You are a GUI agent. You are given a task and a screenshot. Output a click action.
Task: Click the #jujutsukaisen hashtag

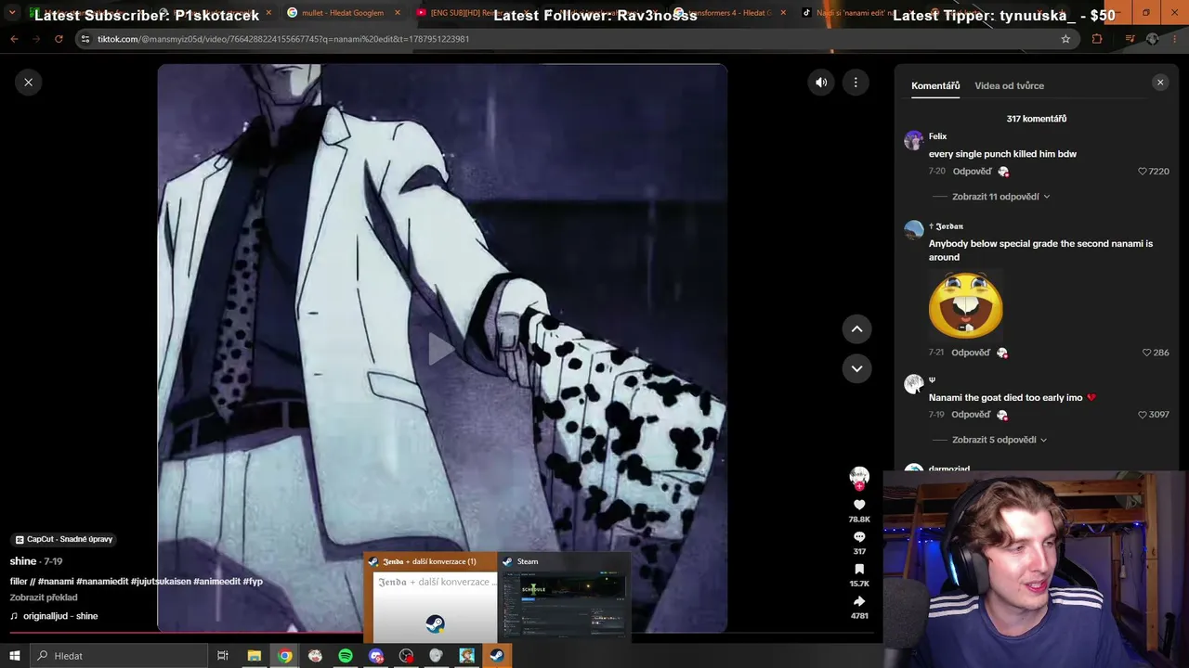pyautogui.click(x=161, y=582)
